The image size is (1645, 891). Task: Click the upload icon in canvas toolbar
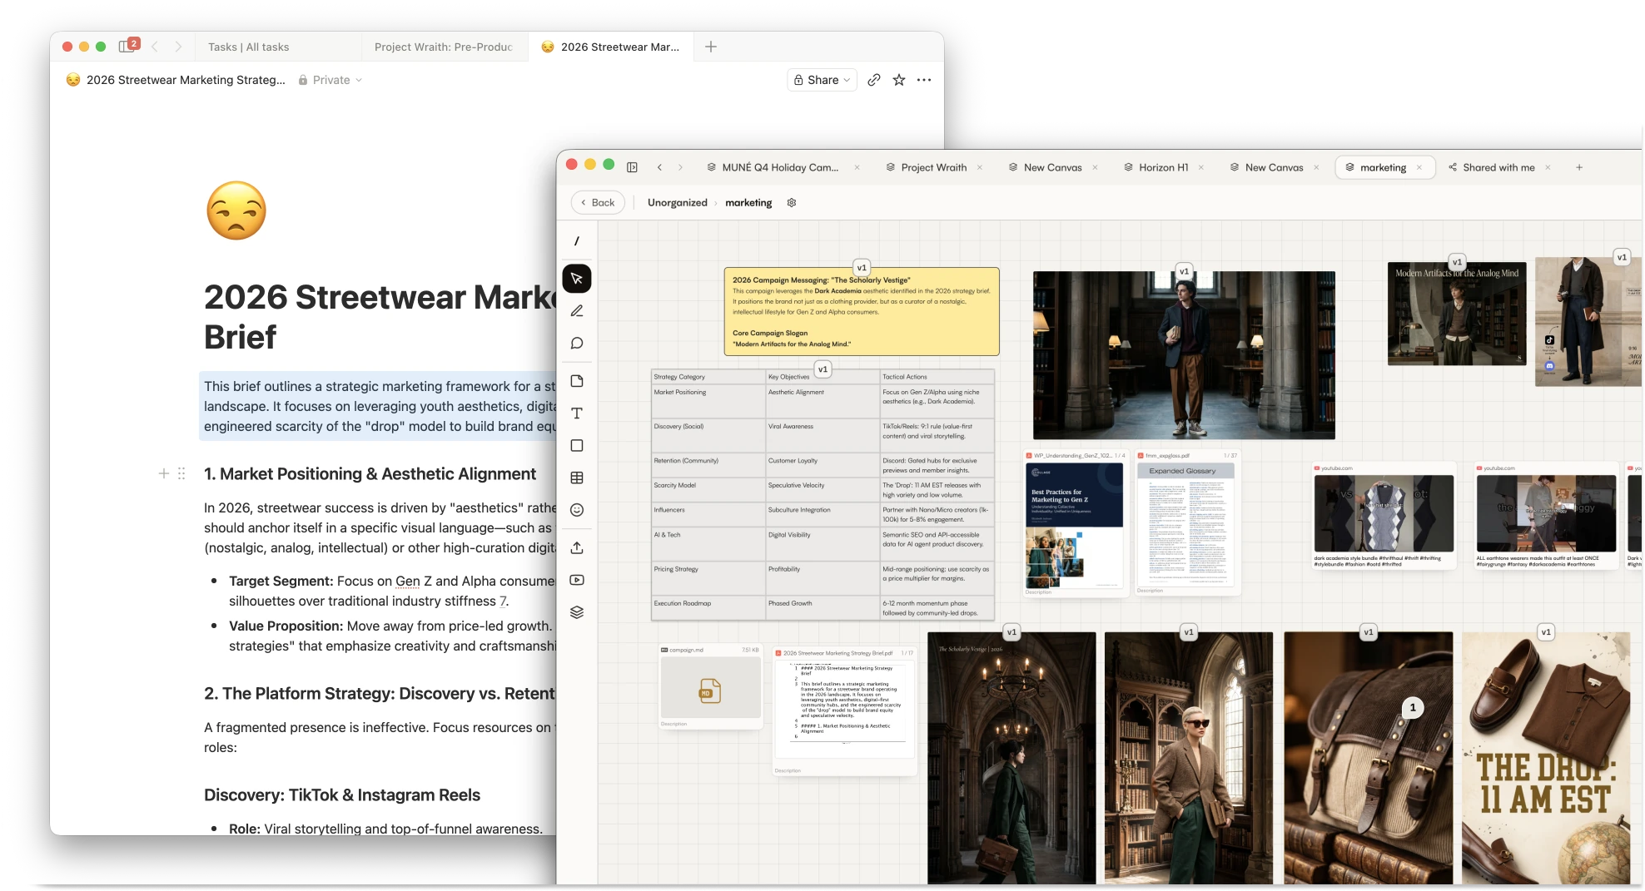point(577,547)
